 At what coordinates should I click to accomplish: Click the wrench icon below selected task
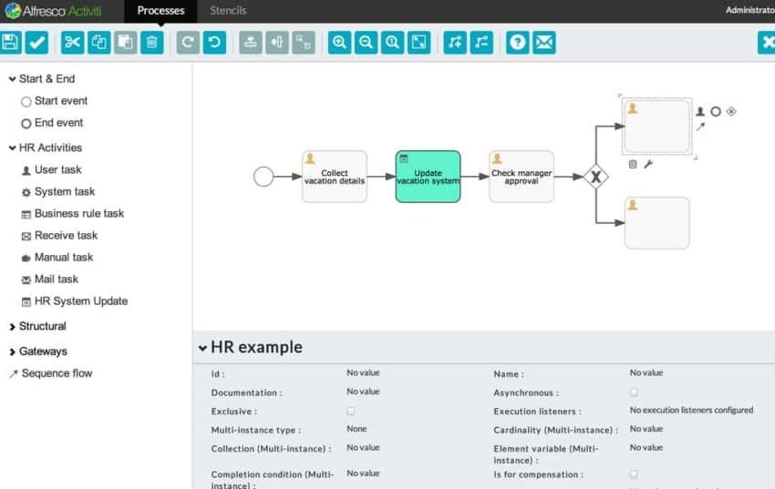point(648,164)
